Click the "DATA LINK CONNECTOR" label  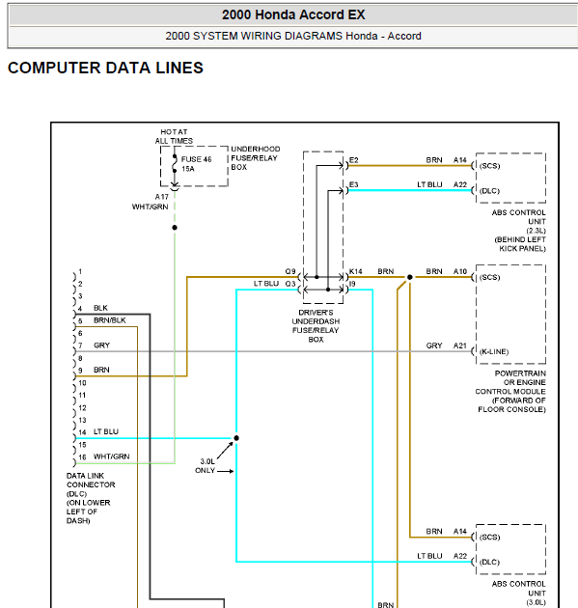pos(91,480)
